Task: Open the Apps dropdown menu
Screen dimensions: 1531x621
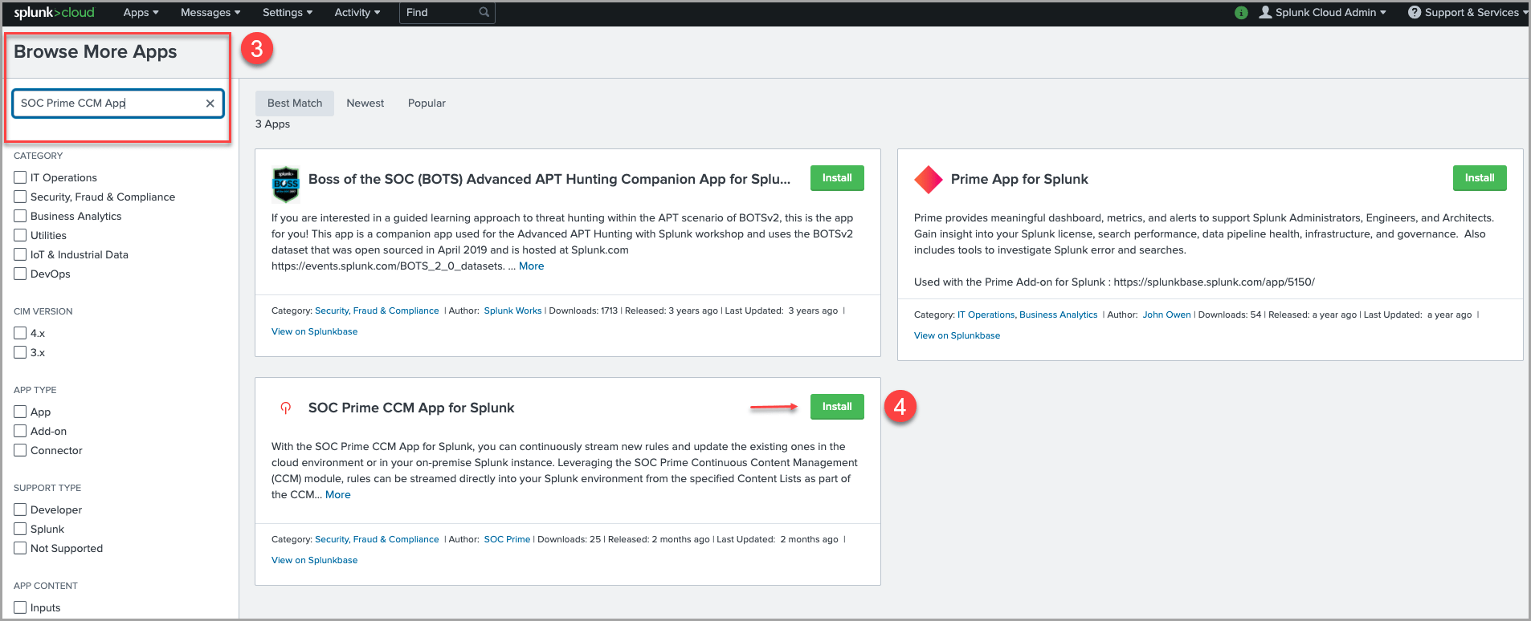Action: pos(141,13)
